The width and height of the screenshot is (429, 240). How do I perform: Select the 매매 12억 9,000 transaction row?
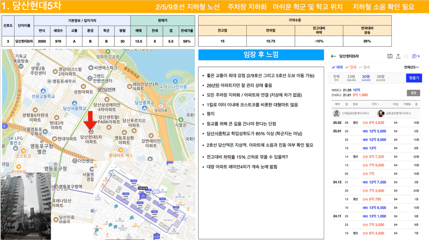coord(376,140)
